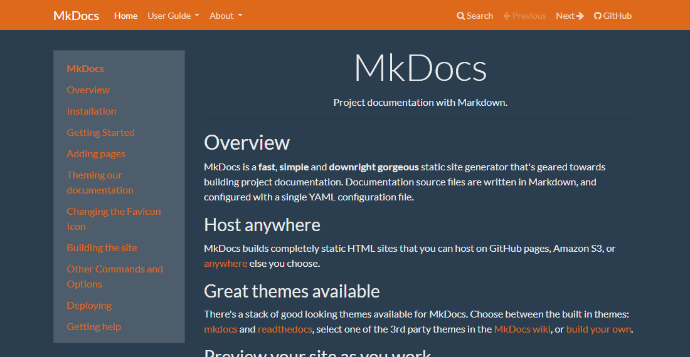Click the Overview section heading
The image size is (690, 357).
pyautogui.click(x=247, y=143)
